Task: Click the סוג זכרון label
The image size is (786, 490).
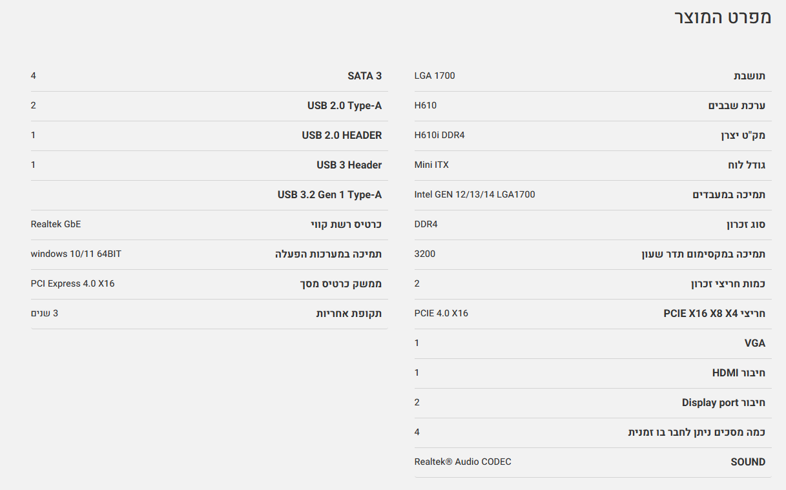Action: [745, 225]
